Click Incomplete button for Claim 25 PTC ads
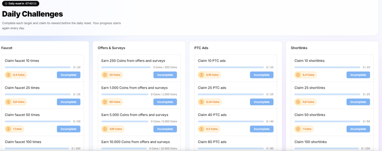 click(x=262, y=102)
